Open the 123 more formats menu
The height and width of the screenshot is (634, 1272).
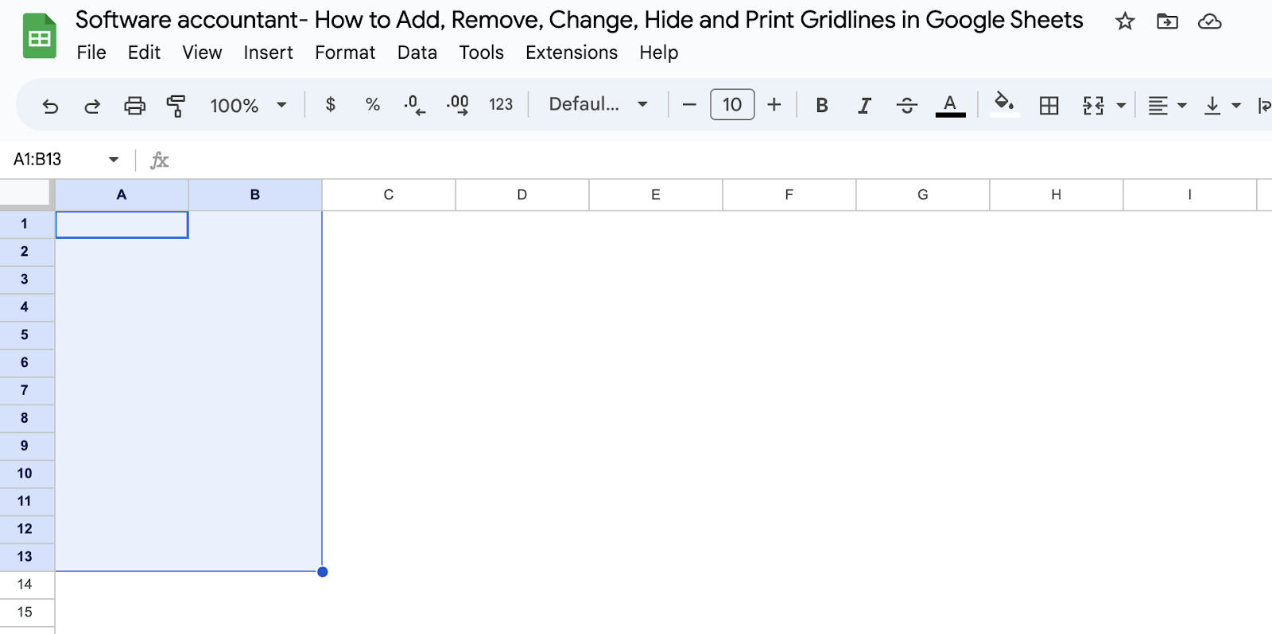click(x=501, y=104)
